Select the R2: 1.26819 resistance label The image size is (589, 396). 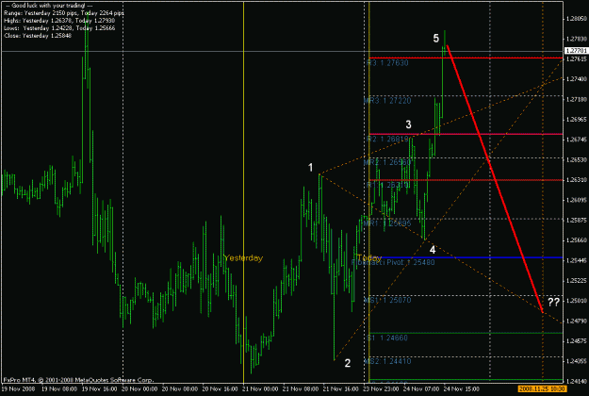click(387, 139)
